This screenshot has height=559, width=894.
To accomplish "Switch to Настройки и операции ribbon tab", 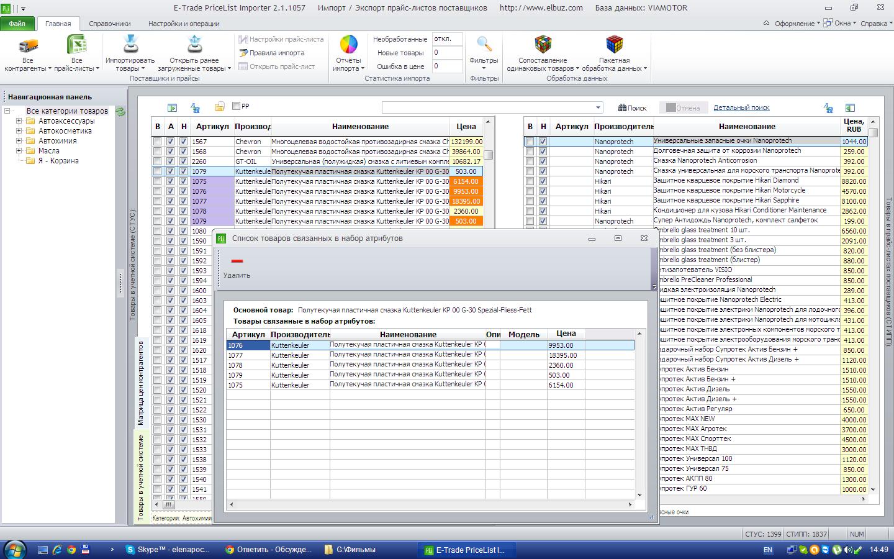I will (184, 24).
